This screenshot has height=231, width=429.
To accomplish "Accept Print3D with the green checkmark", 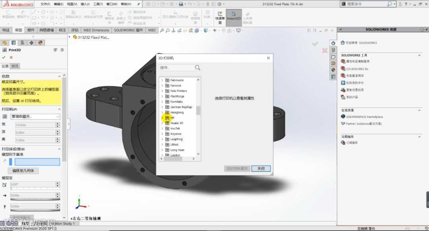I will coord(4,57).
